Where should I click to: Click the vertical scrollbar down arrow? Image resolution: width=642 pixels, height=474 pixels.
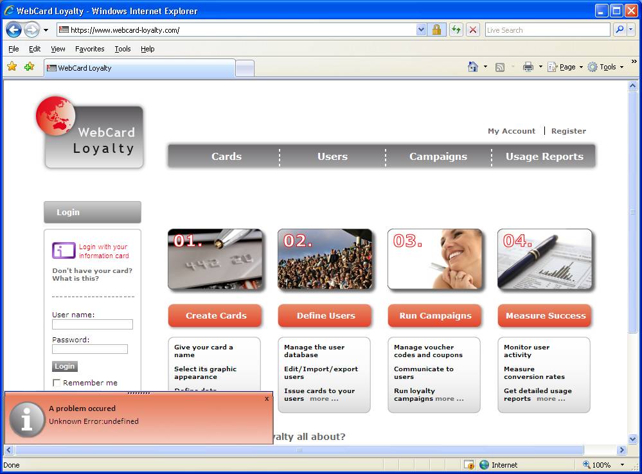tap(632, 439)
